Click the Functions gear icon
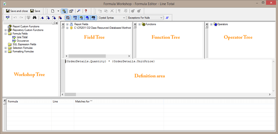 coord(143,24)
